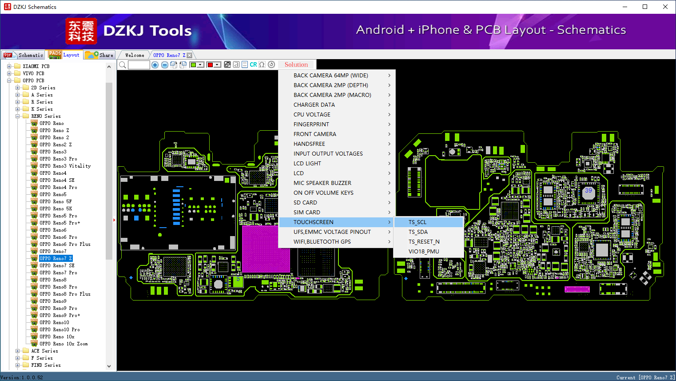Close the OPPO Reno7 Z document tab
The height and width of the screenshot is (381, 676).
coord(190,55)
